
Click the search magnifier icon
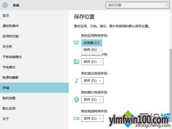click(166, 5)
